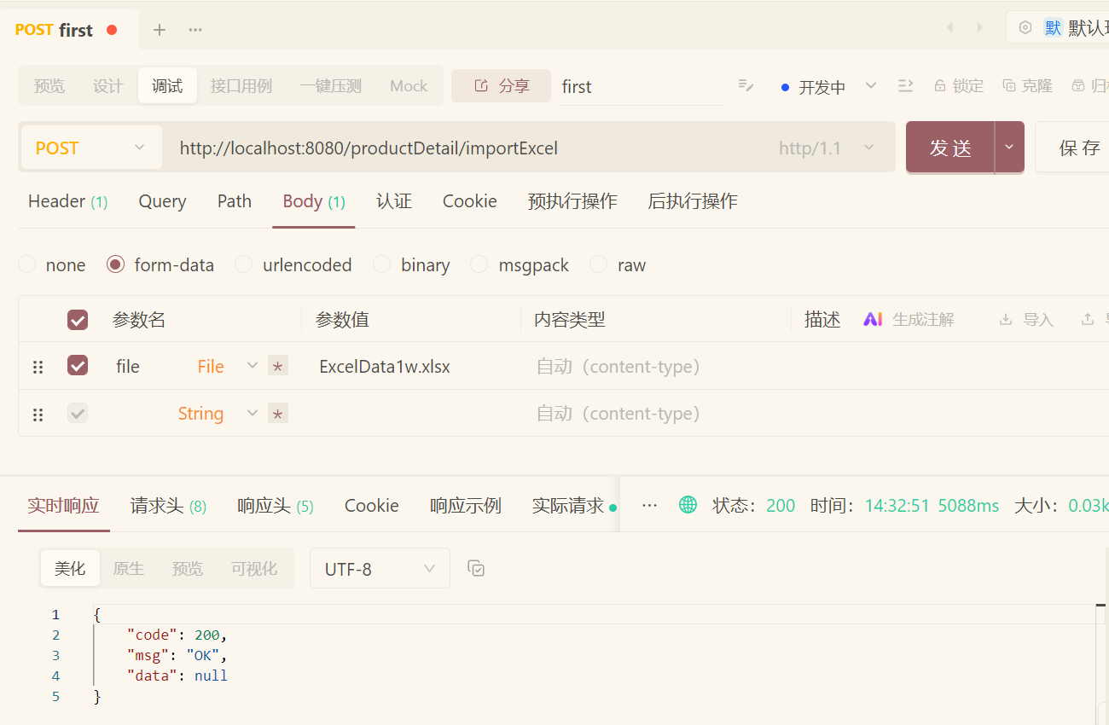Click the copy response icon next to UTF-8

click(x=477, y=568)
